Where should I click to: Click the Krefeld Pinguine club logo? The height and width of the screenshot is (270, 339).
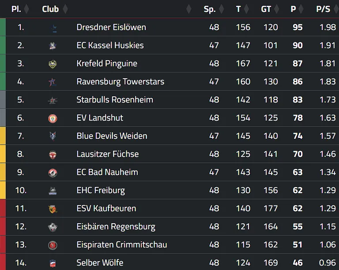coord(53,64)
